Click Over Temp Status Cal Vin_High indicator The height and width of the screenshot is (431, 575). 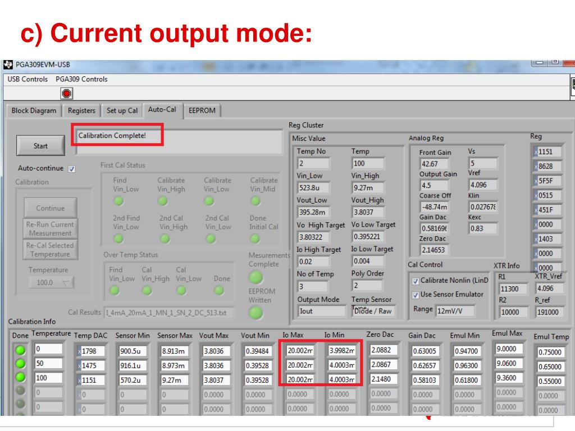click(147, 291)
